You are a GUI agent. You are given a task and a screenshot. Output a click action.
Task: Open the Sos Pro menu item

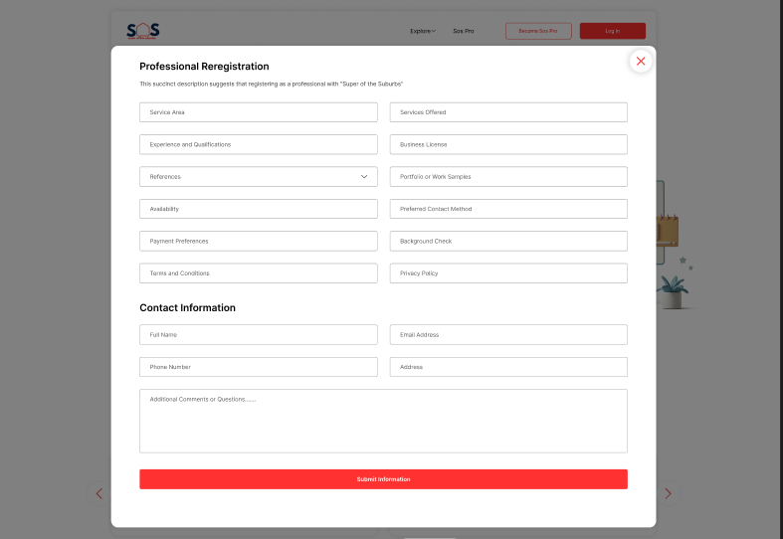tap(464, 31)
